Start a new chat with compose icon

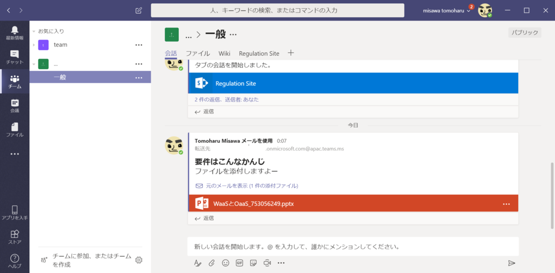pyautogui.click(x=139, y=10)
